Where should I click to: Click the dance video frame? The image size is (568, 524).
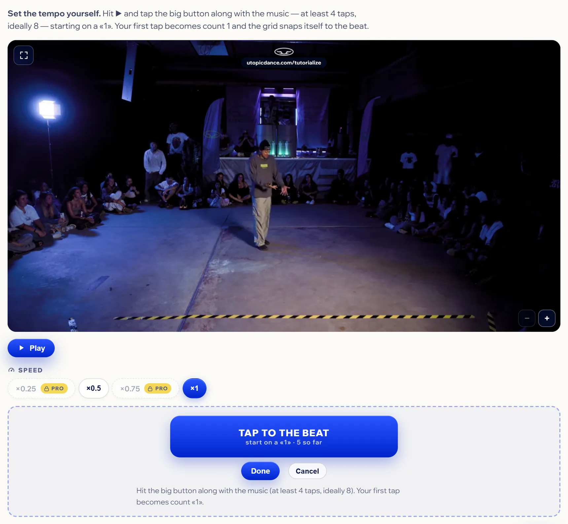tap(284, 186)
